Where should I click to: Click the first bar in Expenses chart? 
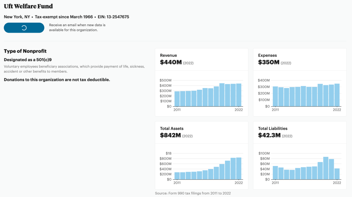point(275,97)
